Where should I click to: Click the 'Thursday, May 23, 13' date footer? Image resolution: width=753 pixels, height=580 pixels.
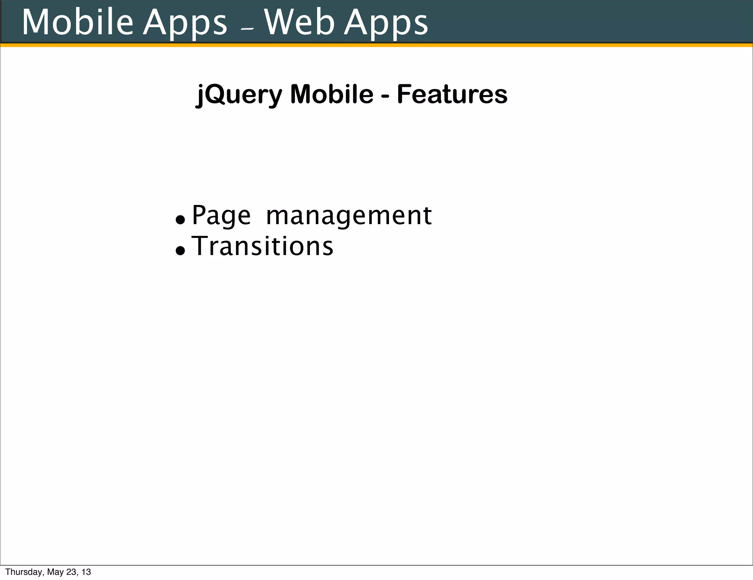48,572
